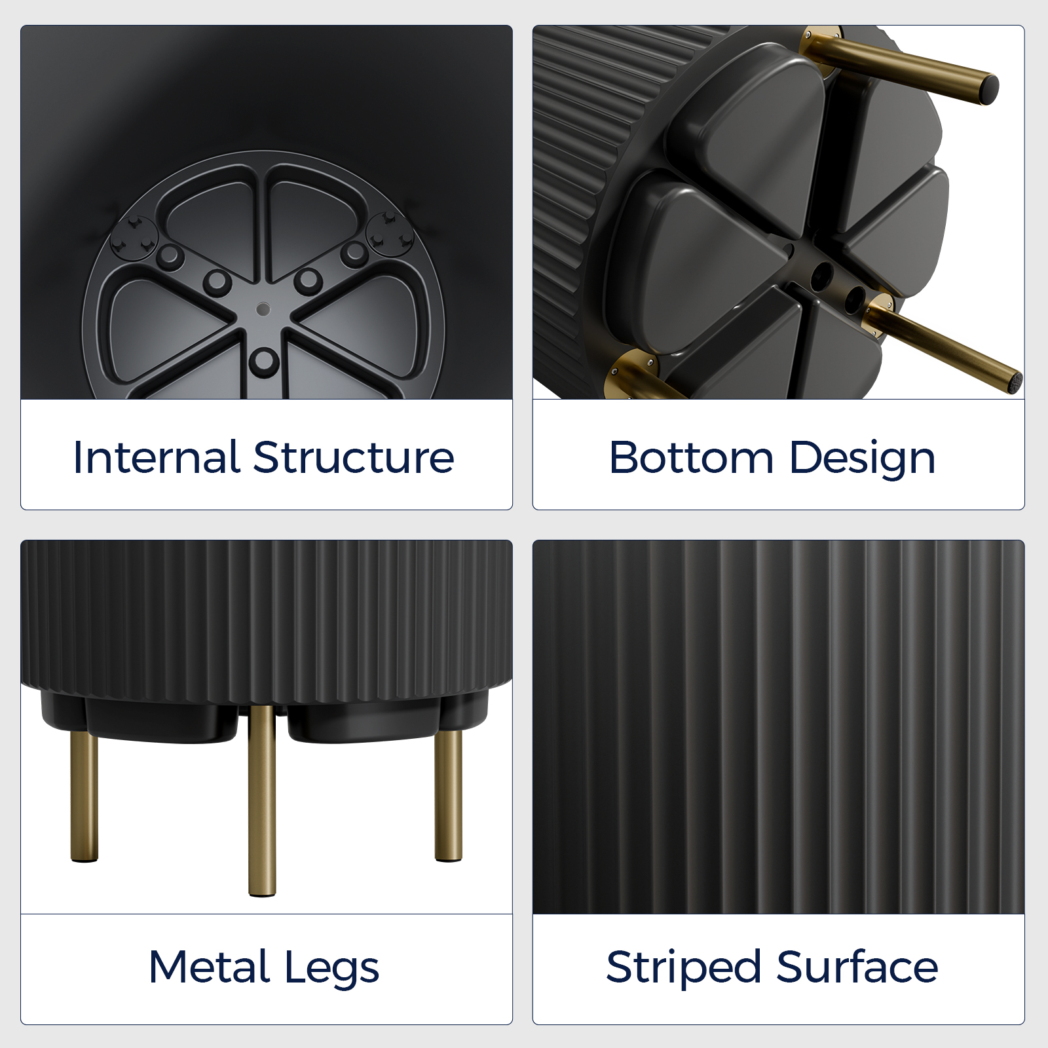
Task: Select the 'Internal Structure' caption text
Action: [x=263, y=457]
